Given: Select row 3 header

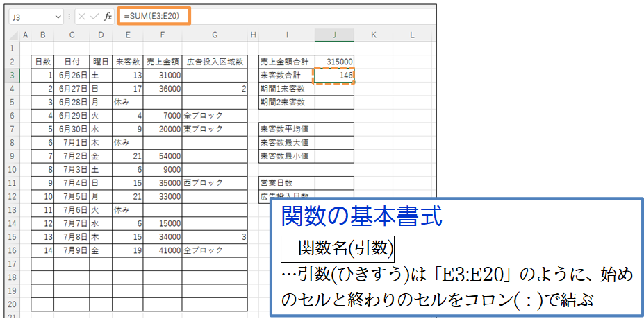Looking at the screenshot, I should (13, 75).
